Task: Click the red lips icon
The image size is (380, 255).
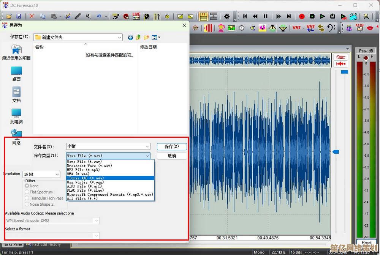Action: pos(370,28)
